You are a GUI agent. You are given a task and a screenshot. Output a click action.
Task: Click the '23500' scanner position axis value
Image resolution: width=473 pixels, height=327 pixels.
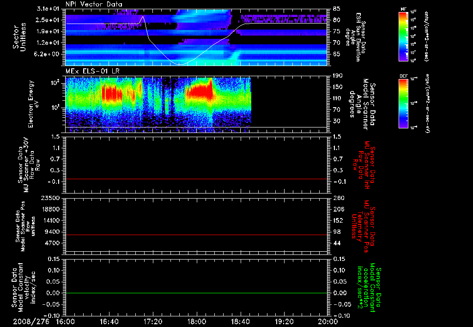tap(50, 198)
